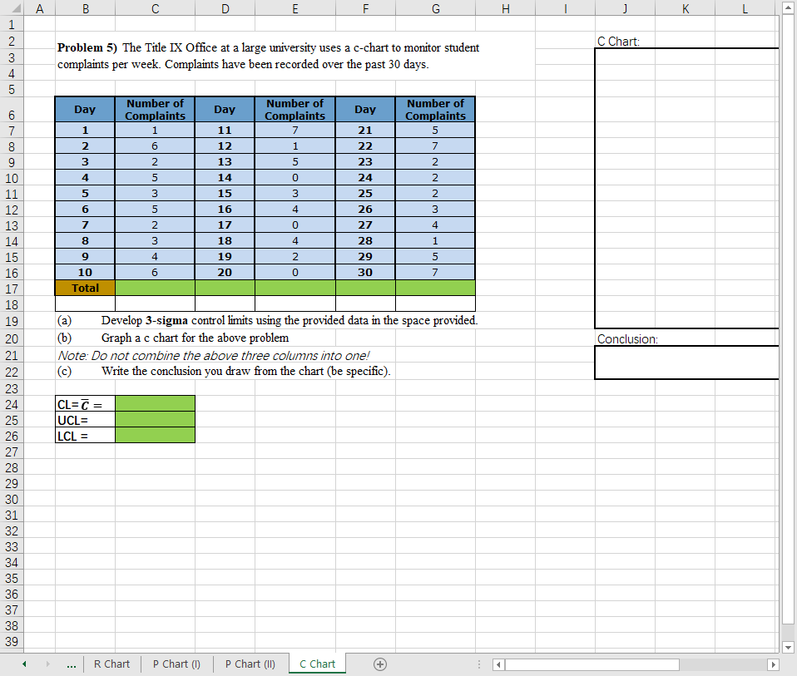Click the green UCL value cell
The image size is (797, 676).
pyautogui.click(x=155, y=420)
